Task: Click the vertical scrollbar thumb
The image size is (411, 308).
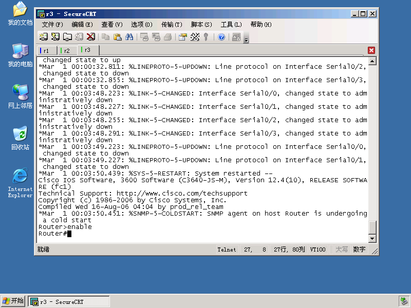Action: pos(372,227)
